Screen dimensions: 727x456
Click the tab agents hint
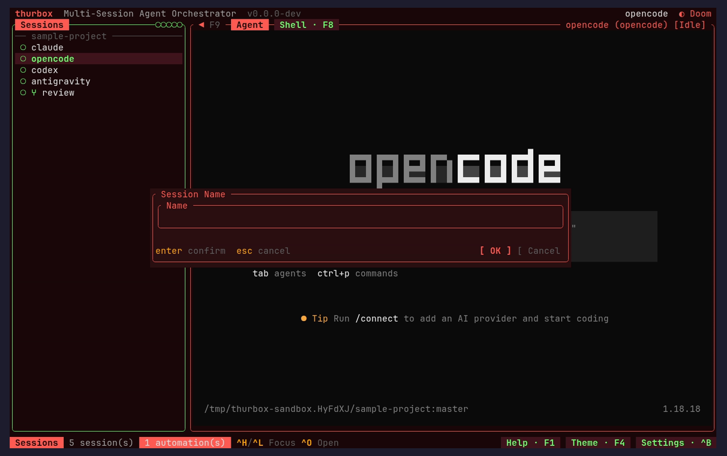(x=279, y=274)
